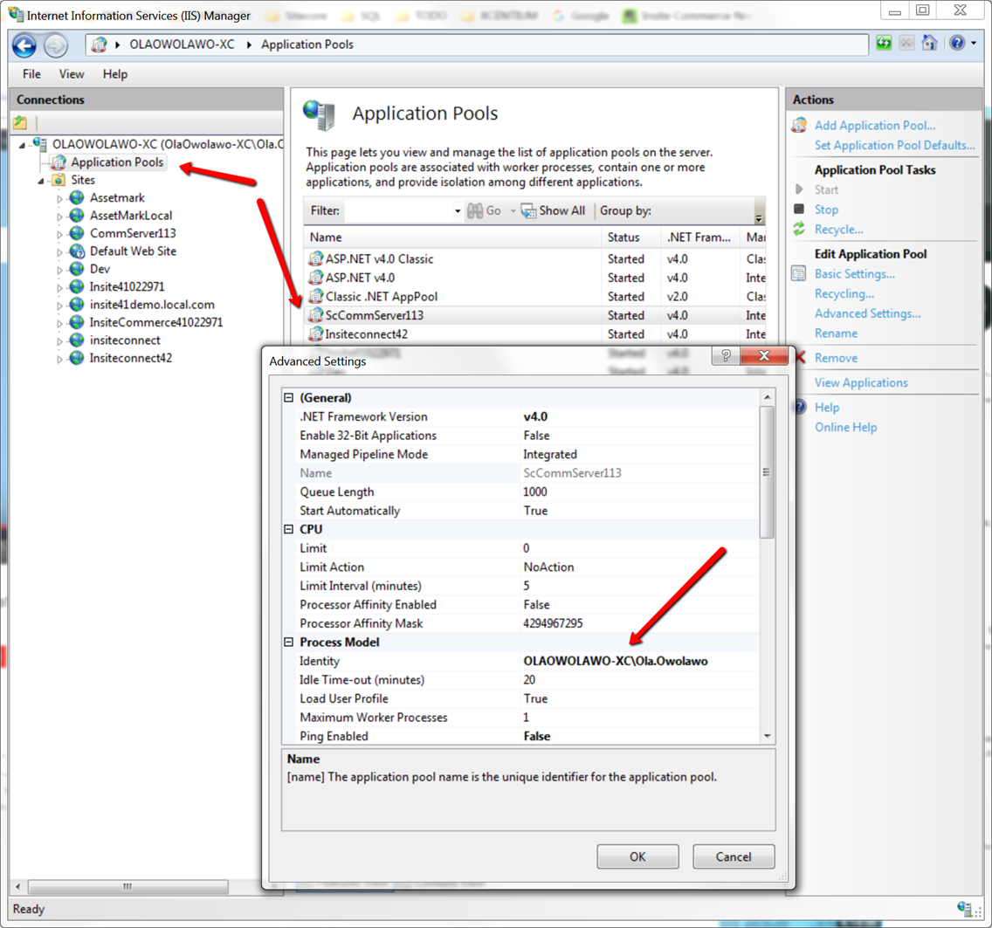
Task: Open the Help question mark icon
Action: (957, 43)
